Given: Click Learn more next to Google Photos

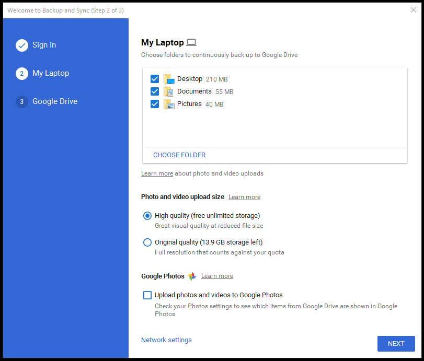Looking at the screenshot, I should 217,276.
